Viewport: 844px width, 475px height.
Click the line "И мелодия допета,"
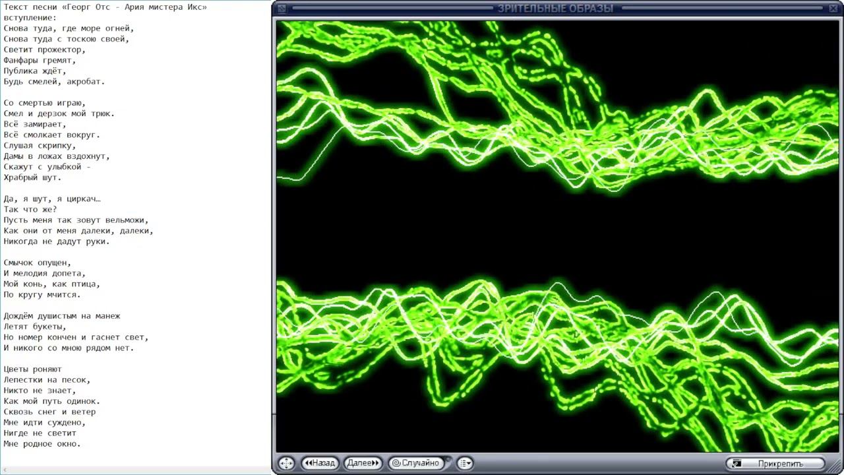pyautogui.click(x=45, y=273)
